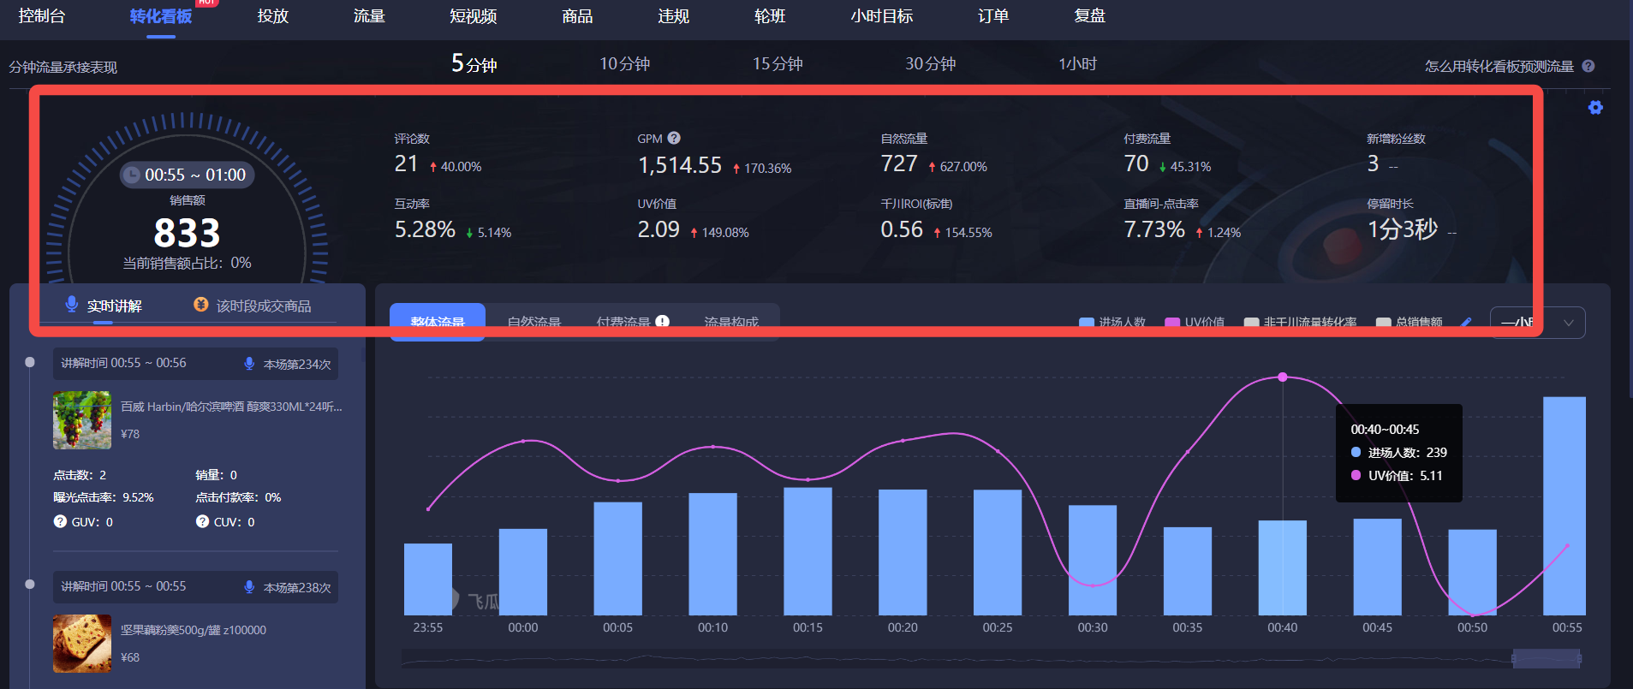The image size is (1633, 689).
Task: Click the clock icon in 00:55 ~ 01:00 badge
Action: [x=132, y=175]
